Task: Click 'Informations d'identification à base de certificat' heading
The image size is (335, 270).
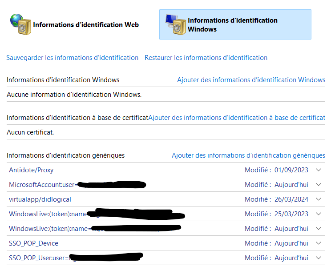Action: [x=77, y=118]
